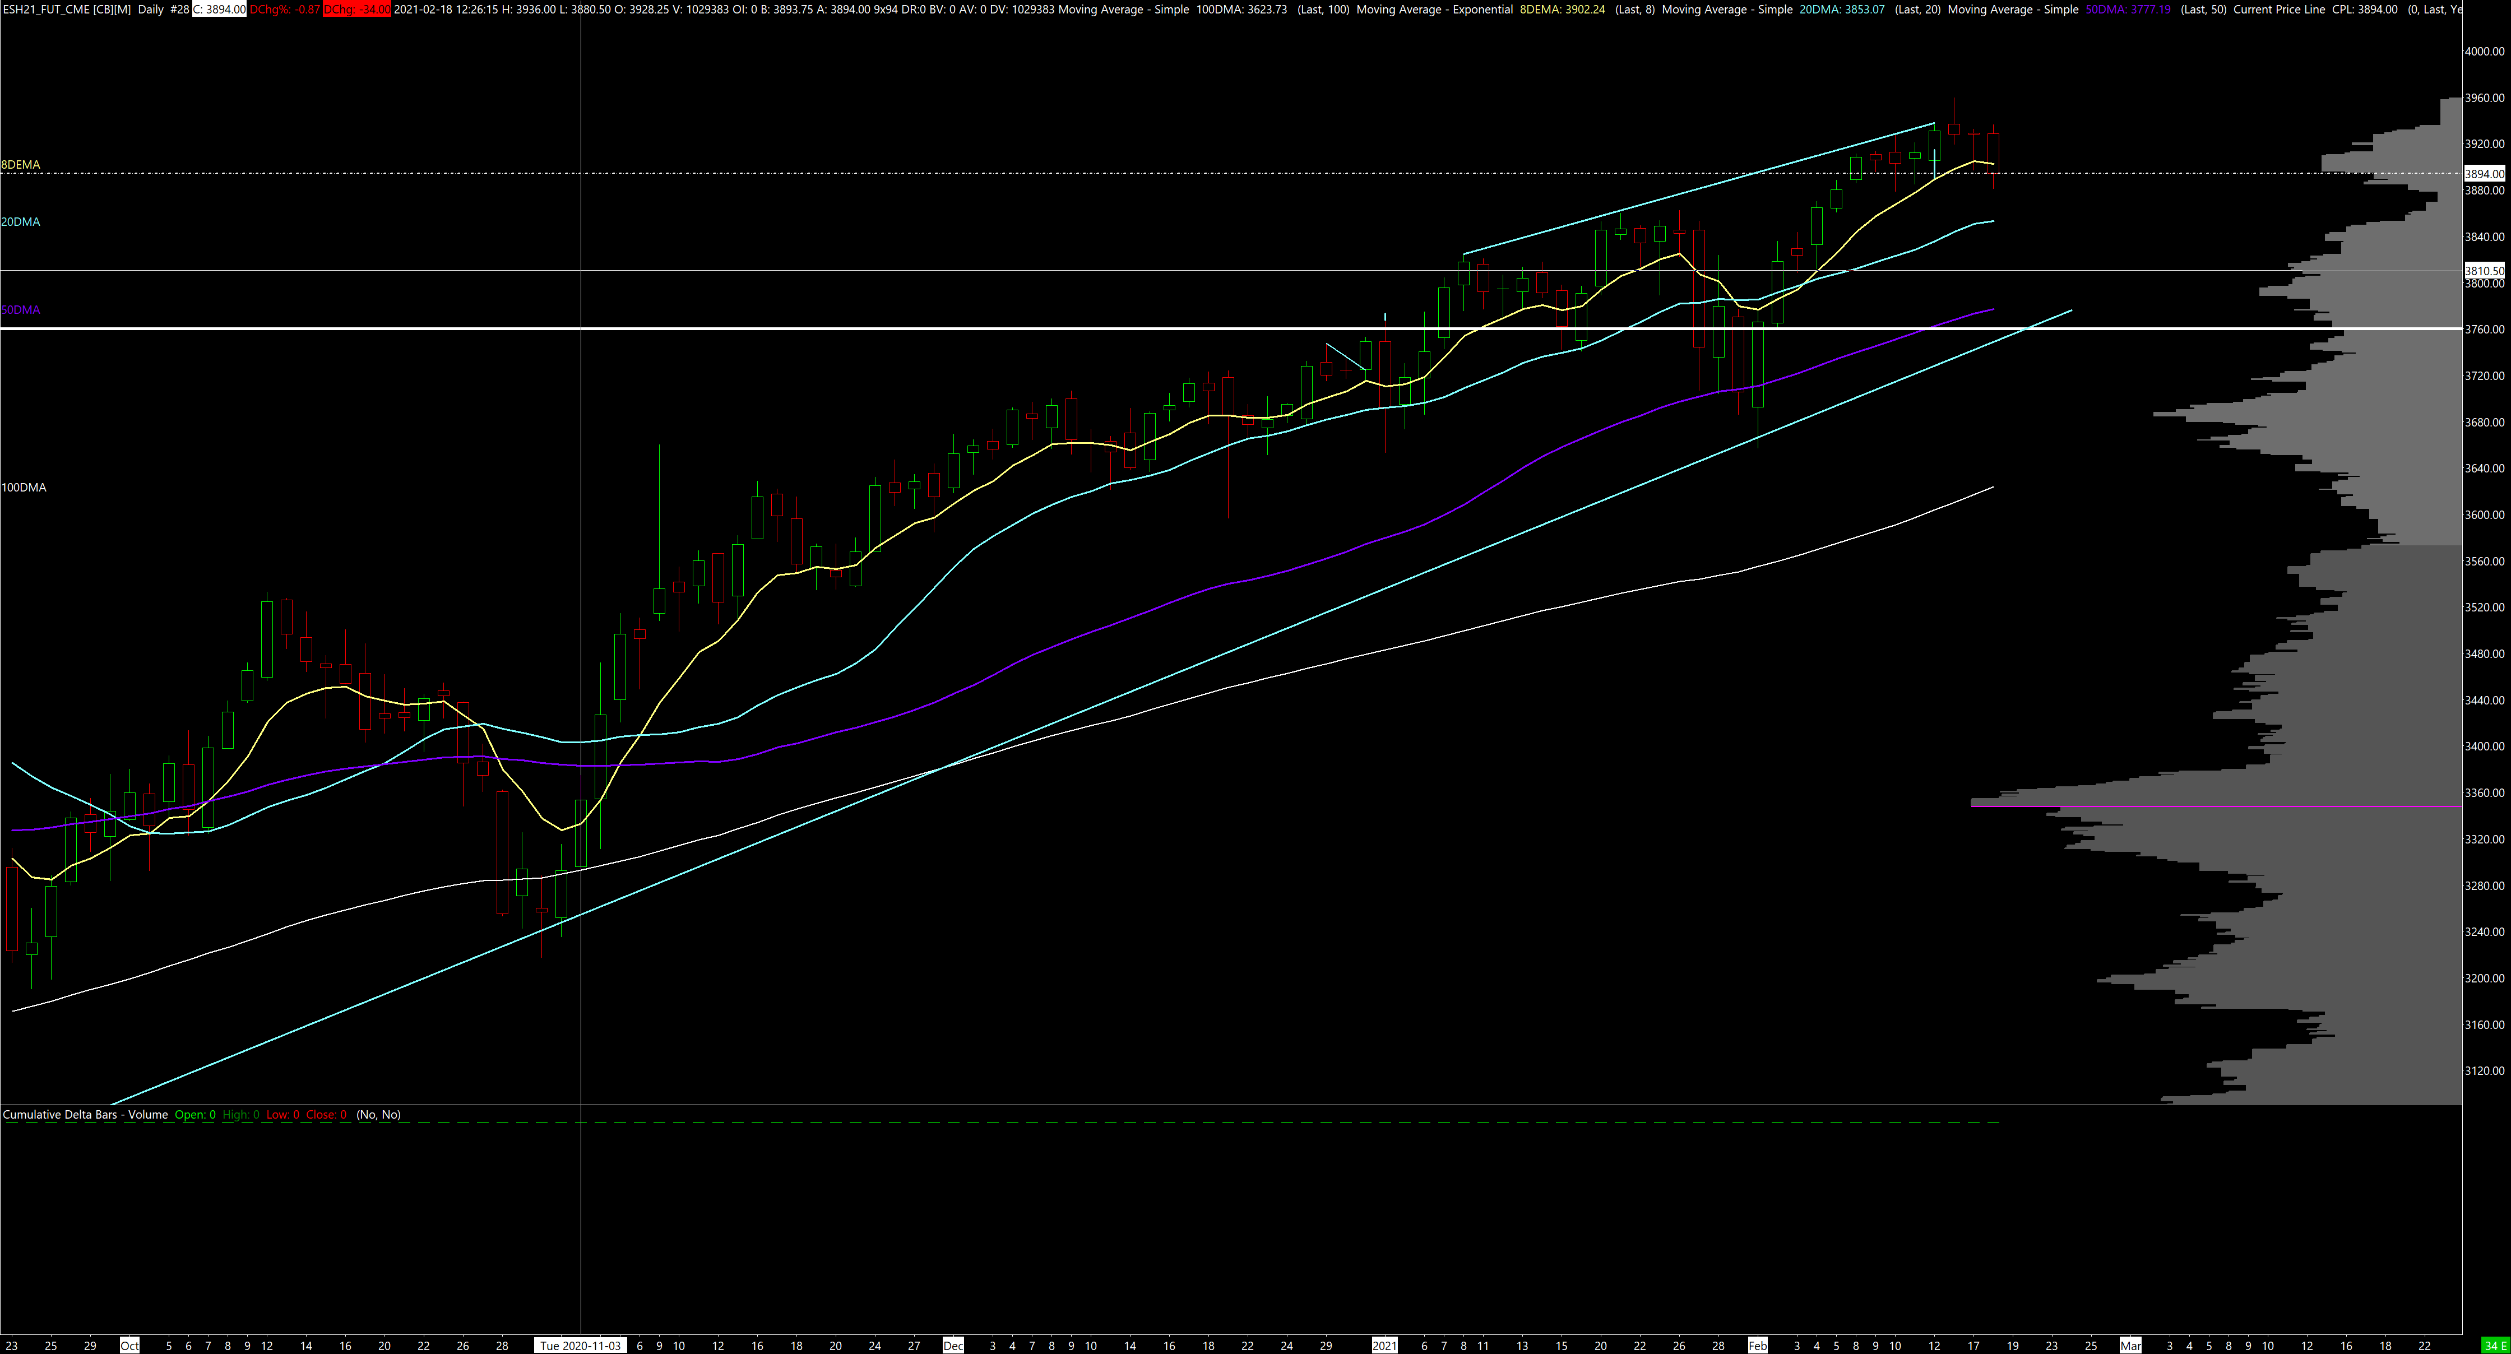Click the Mar month marker on timeline

point(2130,1345)
